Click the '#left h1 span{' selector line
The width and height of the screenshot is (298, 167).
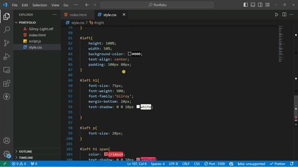[x=95, y=149]
